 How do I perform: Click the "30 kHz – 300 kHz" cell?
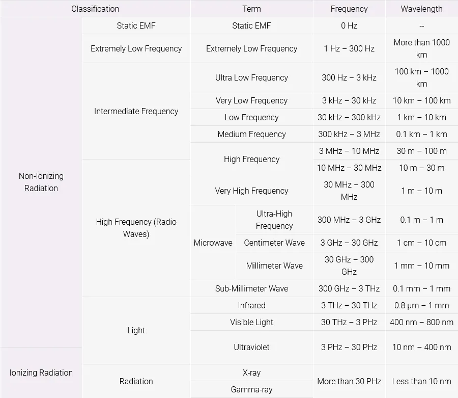(x=349, y=118)
